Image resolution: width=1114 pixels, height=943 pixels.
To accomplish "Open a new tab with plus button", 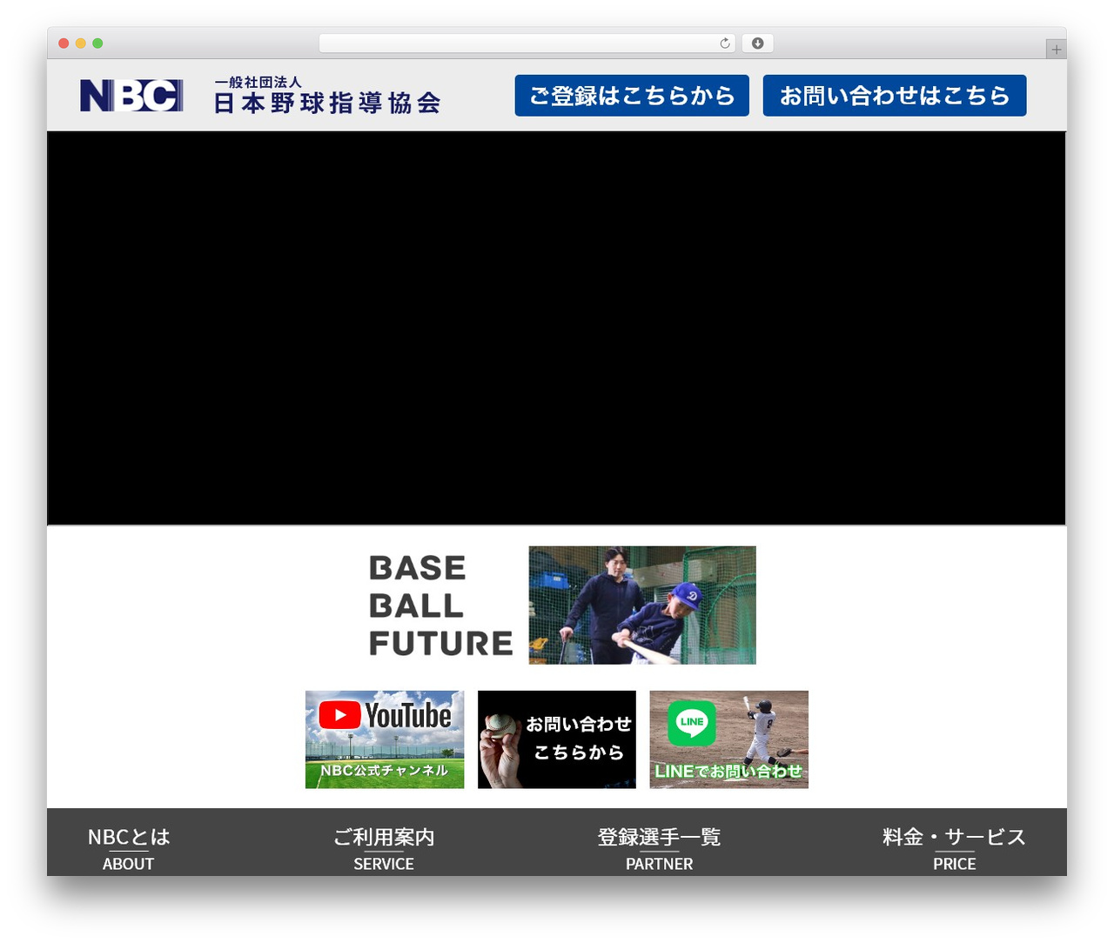I will point(1057,50).
